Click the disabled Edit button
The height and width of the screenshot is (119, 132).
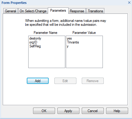(65, 81)
